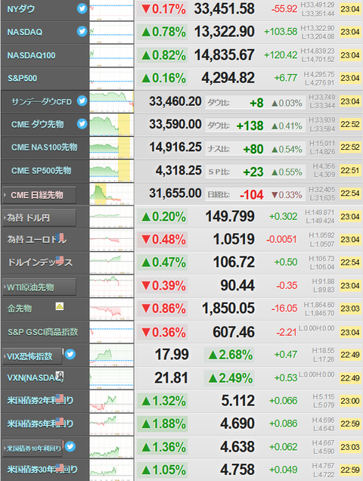Open the ドル円 mini chart
The height and width of the screenshot is (481, 363).
point(112,217)
